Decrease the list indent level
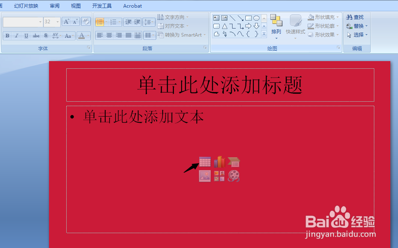 (128, 22)
